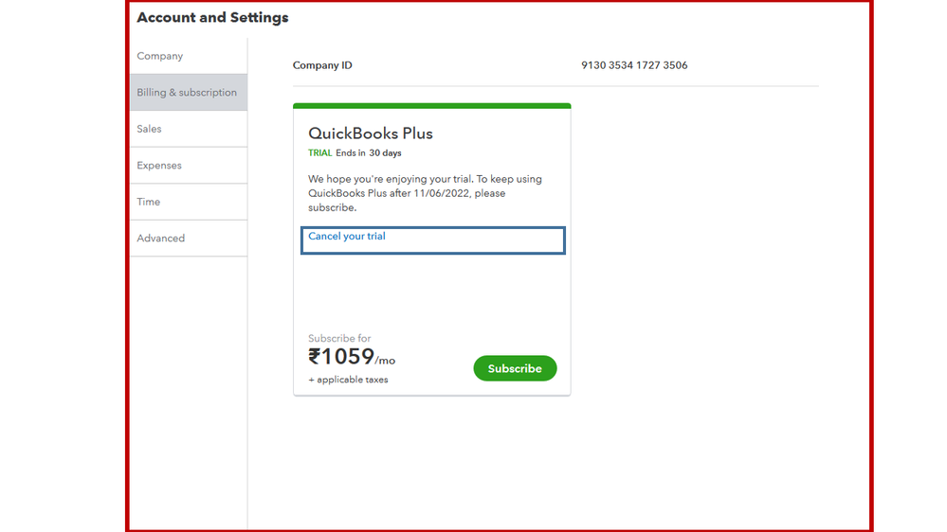This screenshot has height=532, width=947.
Task: Click the Cancel your trial link
Action: click(x=347, y=236)
